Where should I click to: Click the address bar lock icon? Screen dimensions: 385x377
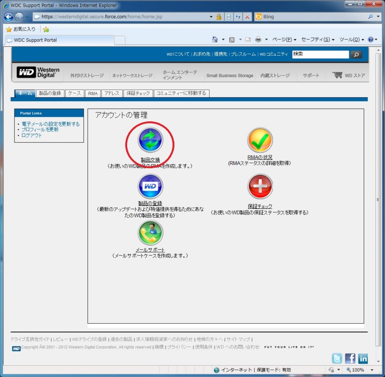(218, 17)
